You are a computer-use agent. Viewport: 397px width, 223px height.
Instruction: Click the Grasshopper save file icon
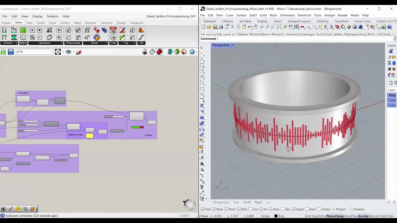tap(11, 52)
